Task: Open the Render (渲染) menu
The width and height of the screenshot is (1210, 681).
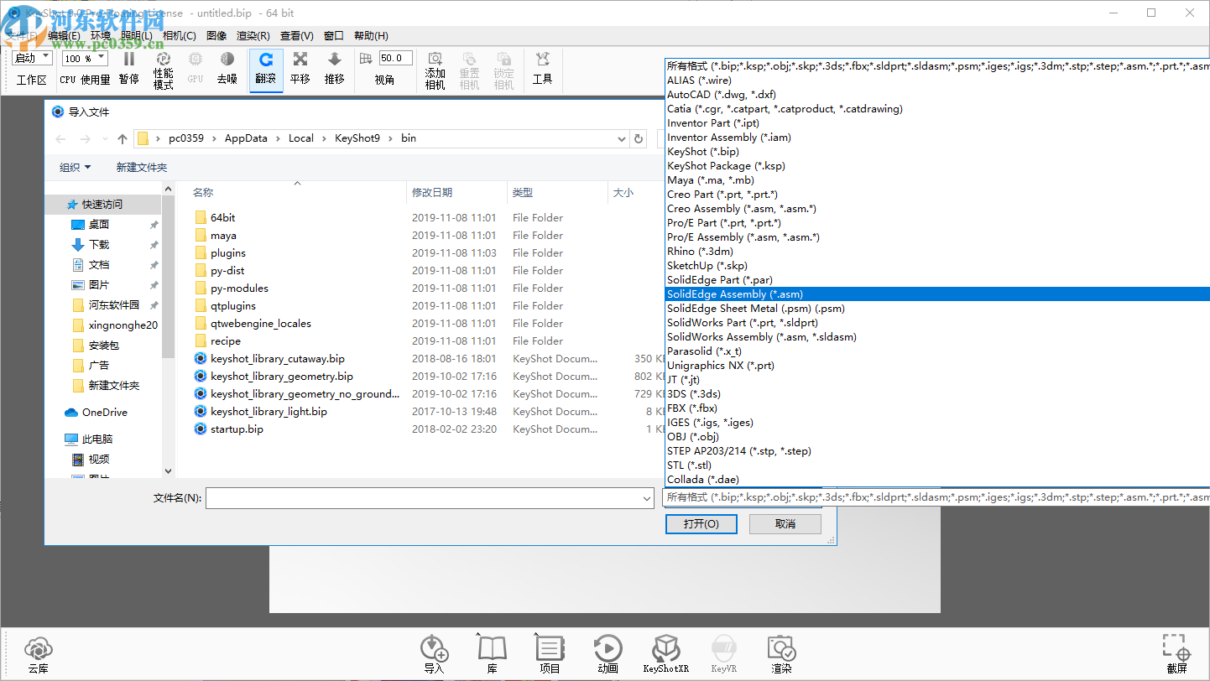Action: [x=253, y=35]
